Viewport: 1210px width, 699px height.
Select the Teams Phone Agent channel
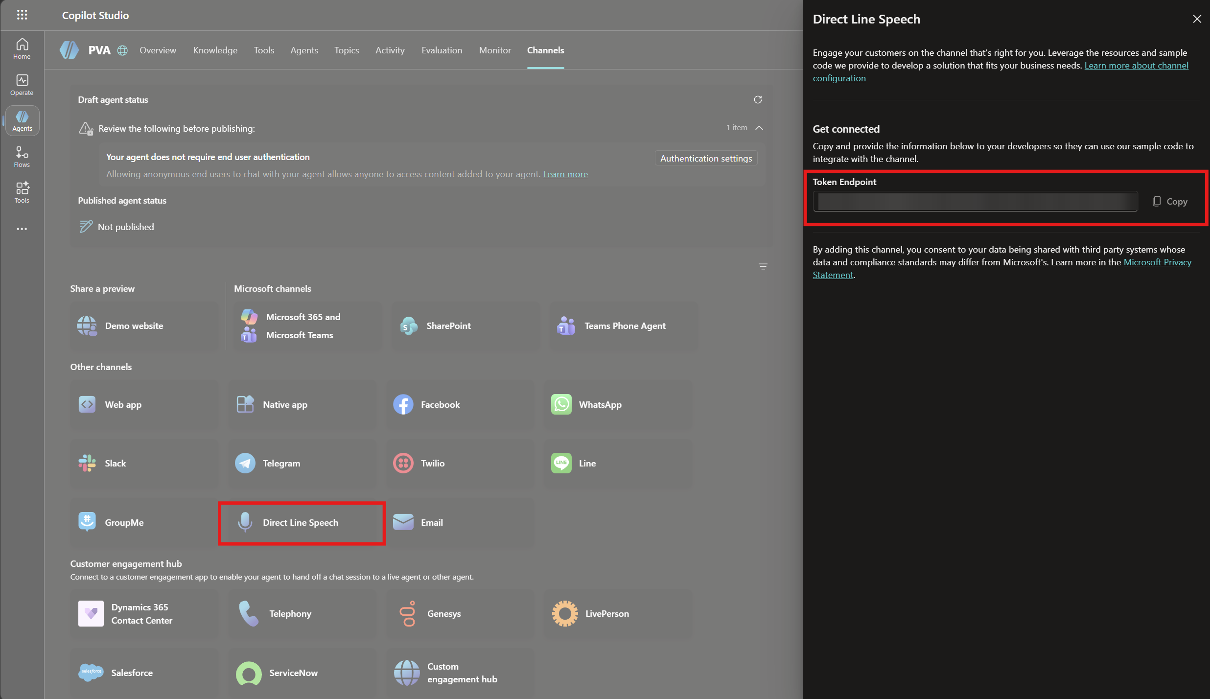(x=624, y=326)
